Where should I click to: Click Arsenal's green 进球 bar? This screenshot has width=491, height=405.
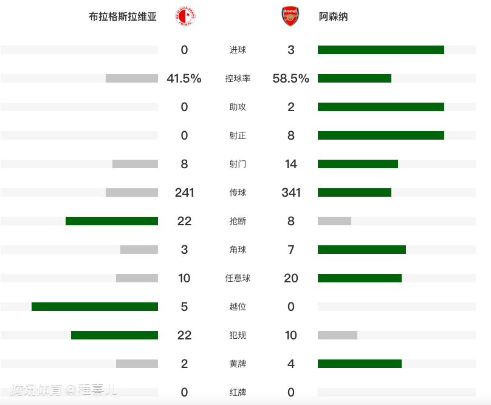point(380,50)
